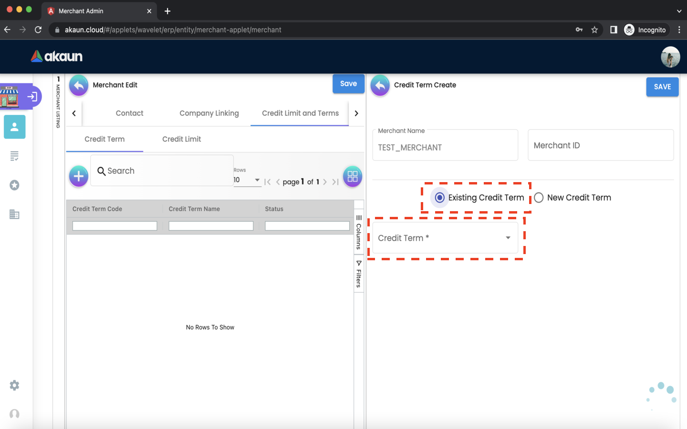
Task: Click back arrow beside Merchant Edit
Action: pos(79,85)
